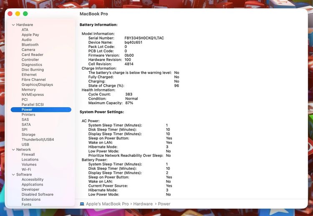Screen dimensions: 313x216
Task: Click the Condition value Normal
Action: coord(131,99)
